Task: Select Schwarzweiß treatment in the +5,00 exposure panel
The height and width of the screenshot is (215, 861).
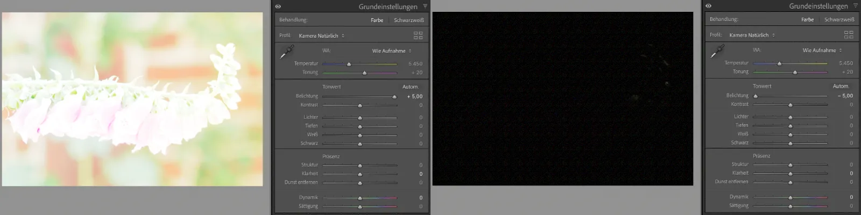Action: click(x=408, y=20)
